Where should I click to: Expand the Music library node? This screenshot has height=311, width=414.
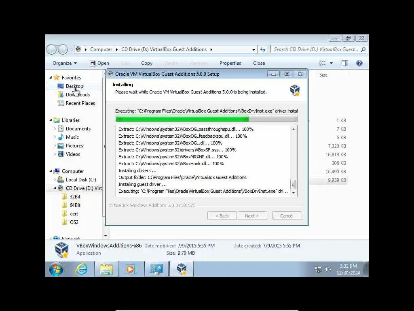point(55,137)
